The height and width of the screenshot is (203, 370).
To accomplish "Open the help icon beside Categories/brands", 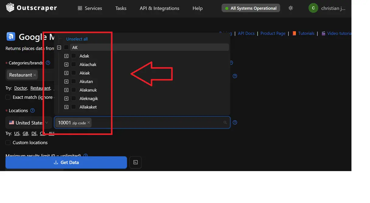I will 48,63.
